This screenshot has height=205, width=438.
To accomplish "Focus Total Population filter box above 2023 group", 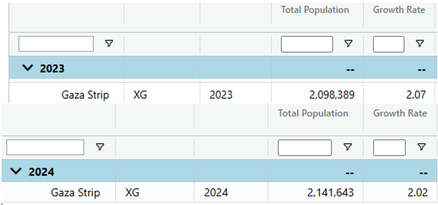I will click(306, 44).
